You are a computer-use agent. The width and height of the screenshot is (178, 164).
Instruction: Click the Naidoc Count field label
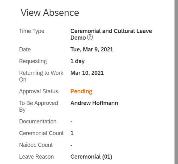[36, 145]
